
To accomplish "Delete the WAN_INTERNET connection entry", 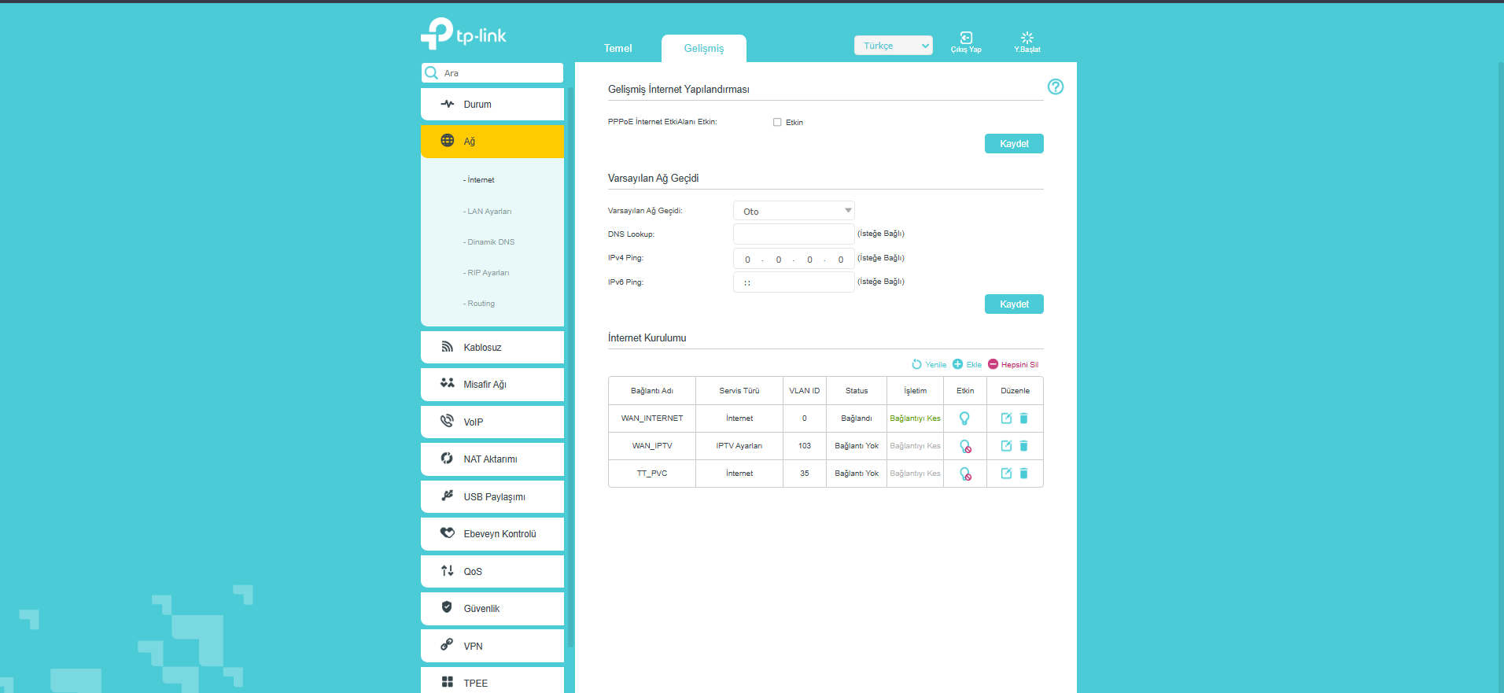I will click(x=1023, y=418).
